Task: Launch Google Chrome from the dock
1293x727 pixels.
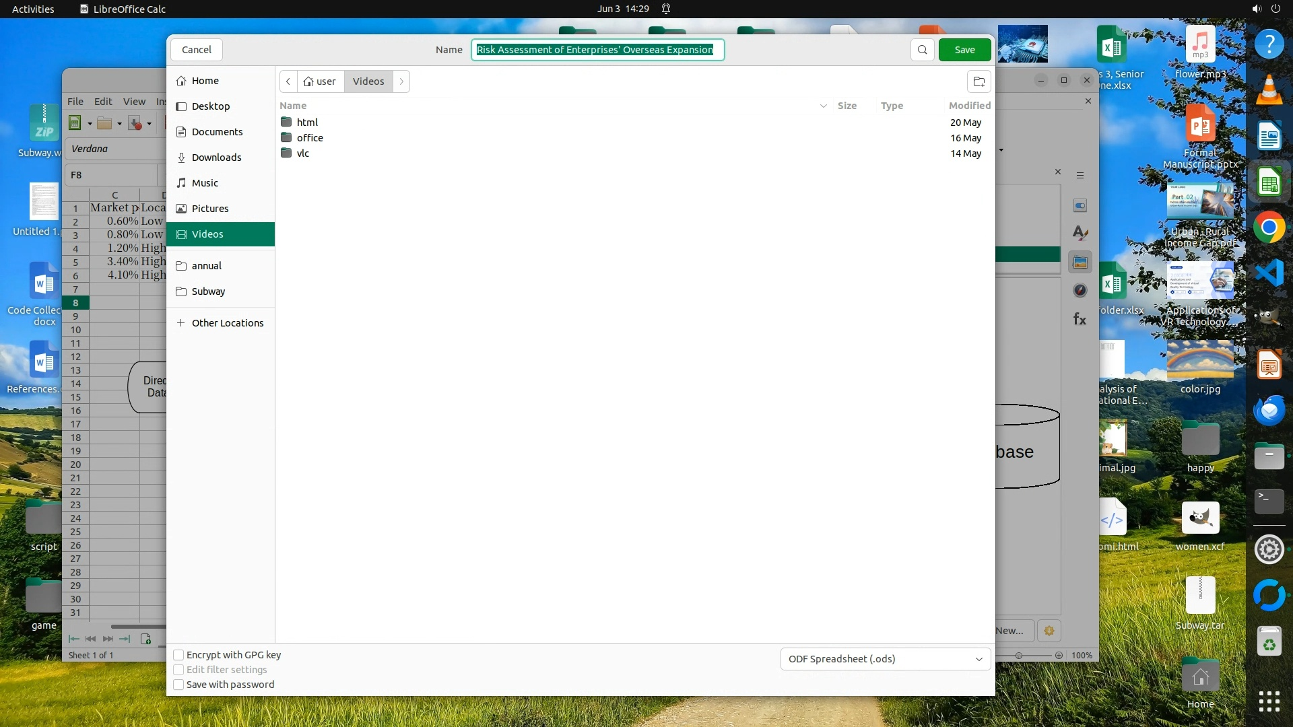Action: (x=1269, y=228)
